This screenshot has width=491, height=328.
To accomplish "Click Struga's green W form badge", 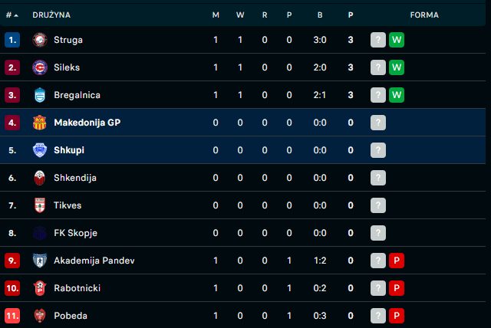I will [397, 40].
